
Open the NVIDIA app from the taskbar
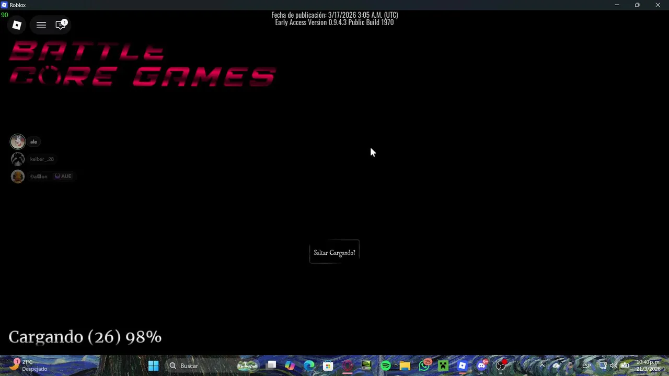366,366
